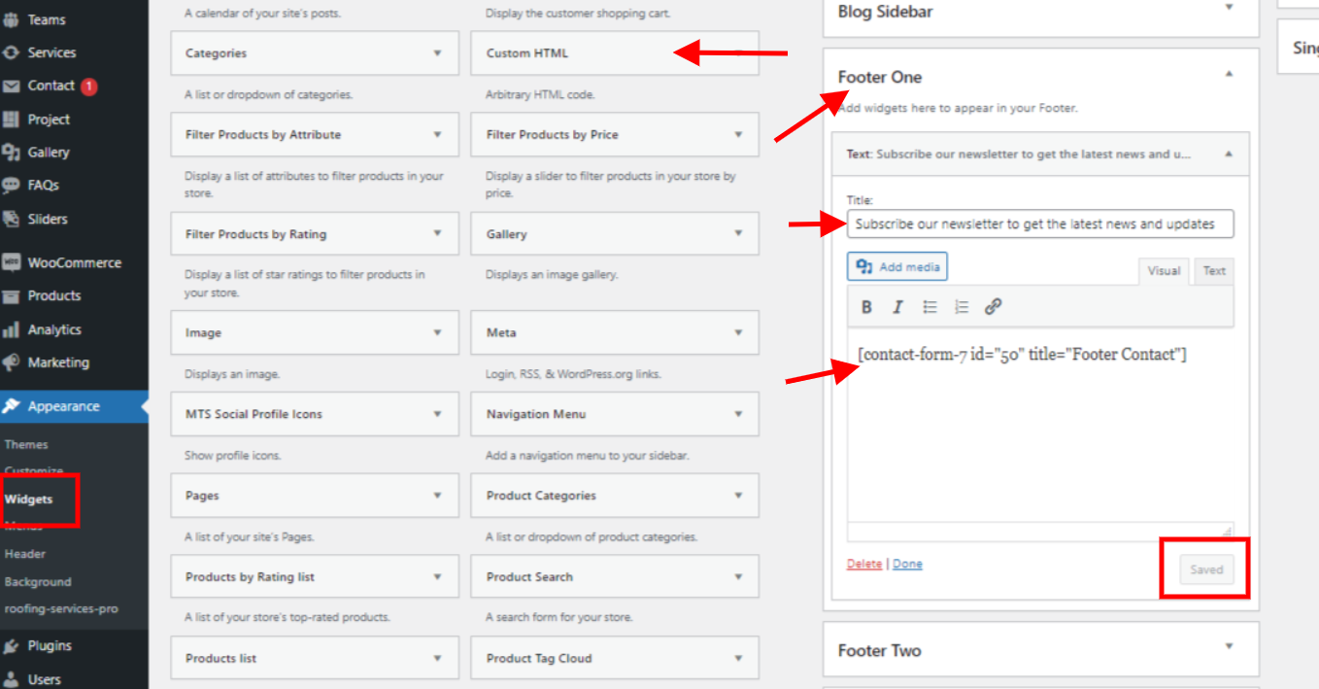Viewport: 1319px width, 689px height.
Task: Insert a bulleted list
Action: 930,307
